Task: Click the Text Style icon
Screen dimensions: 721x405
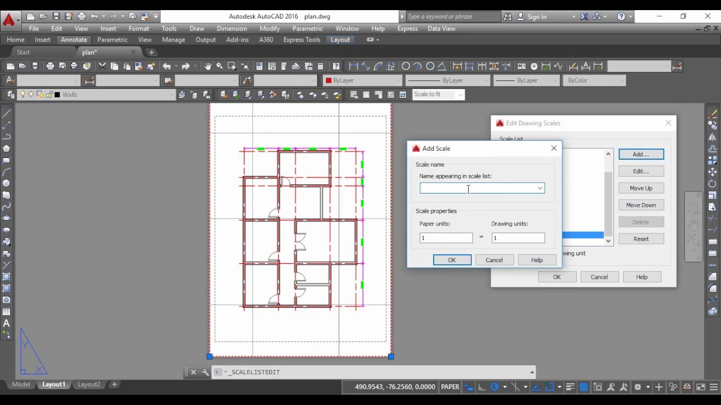Action: tap(10, 80)
